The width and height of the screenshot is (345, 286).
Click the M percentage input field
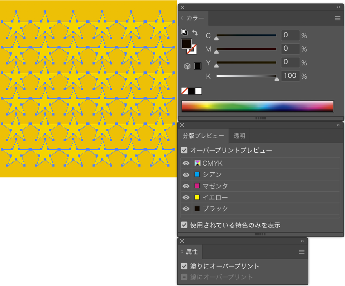pos(291,48)
